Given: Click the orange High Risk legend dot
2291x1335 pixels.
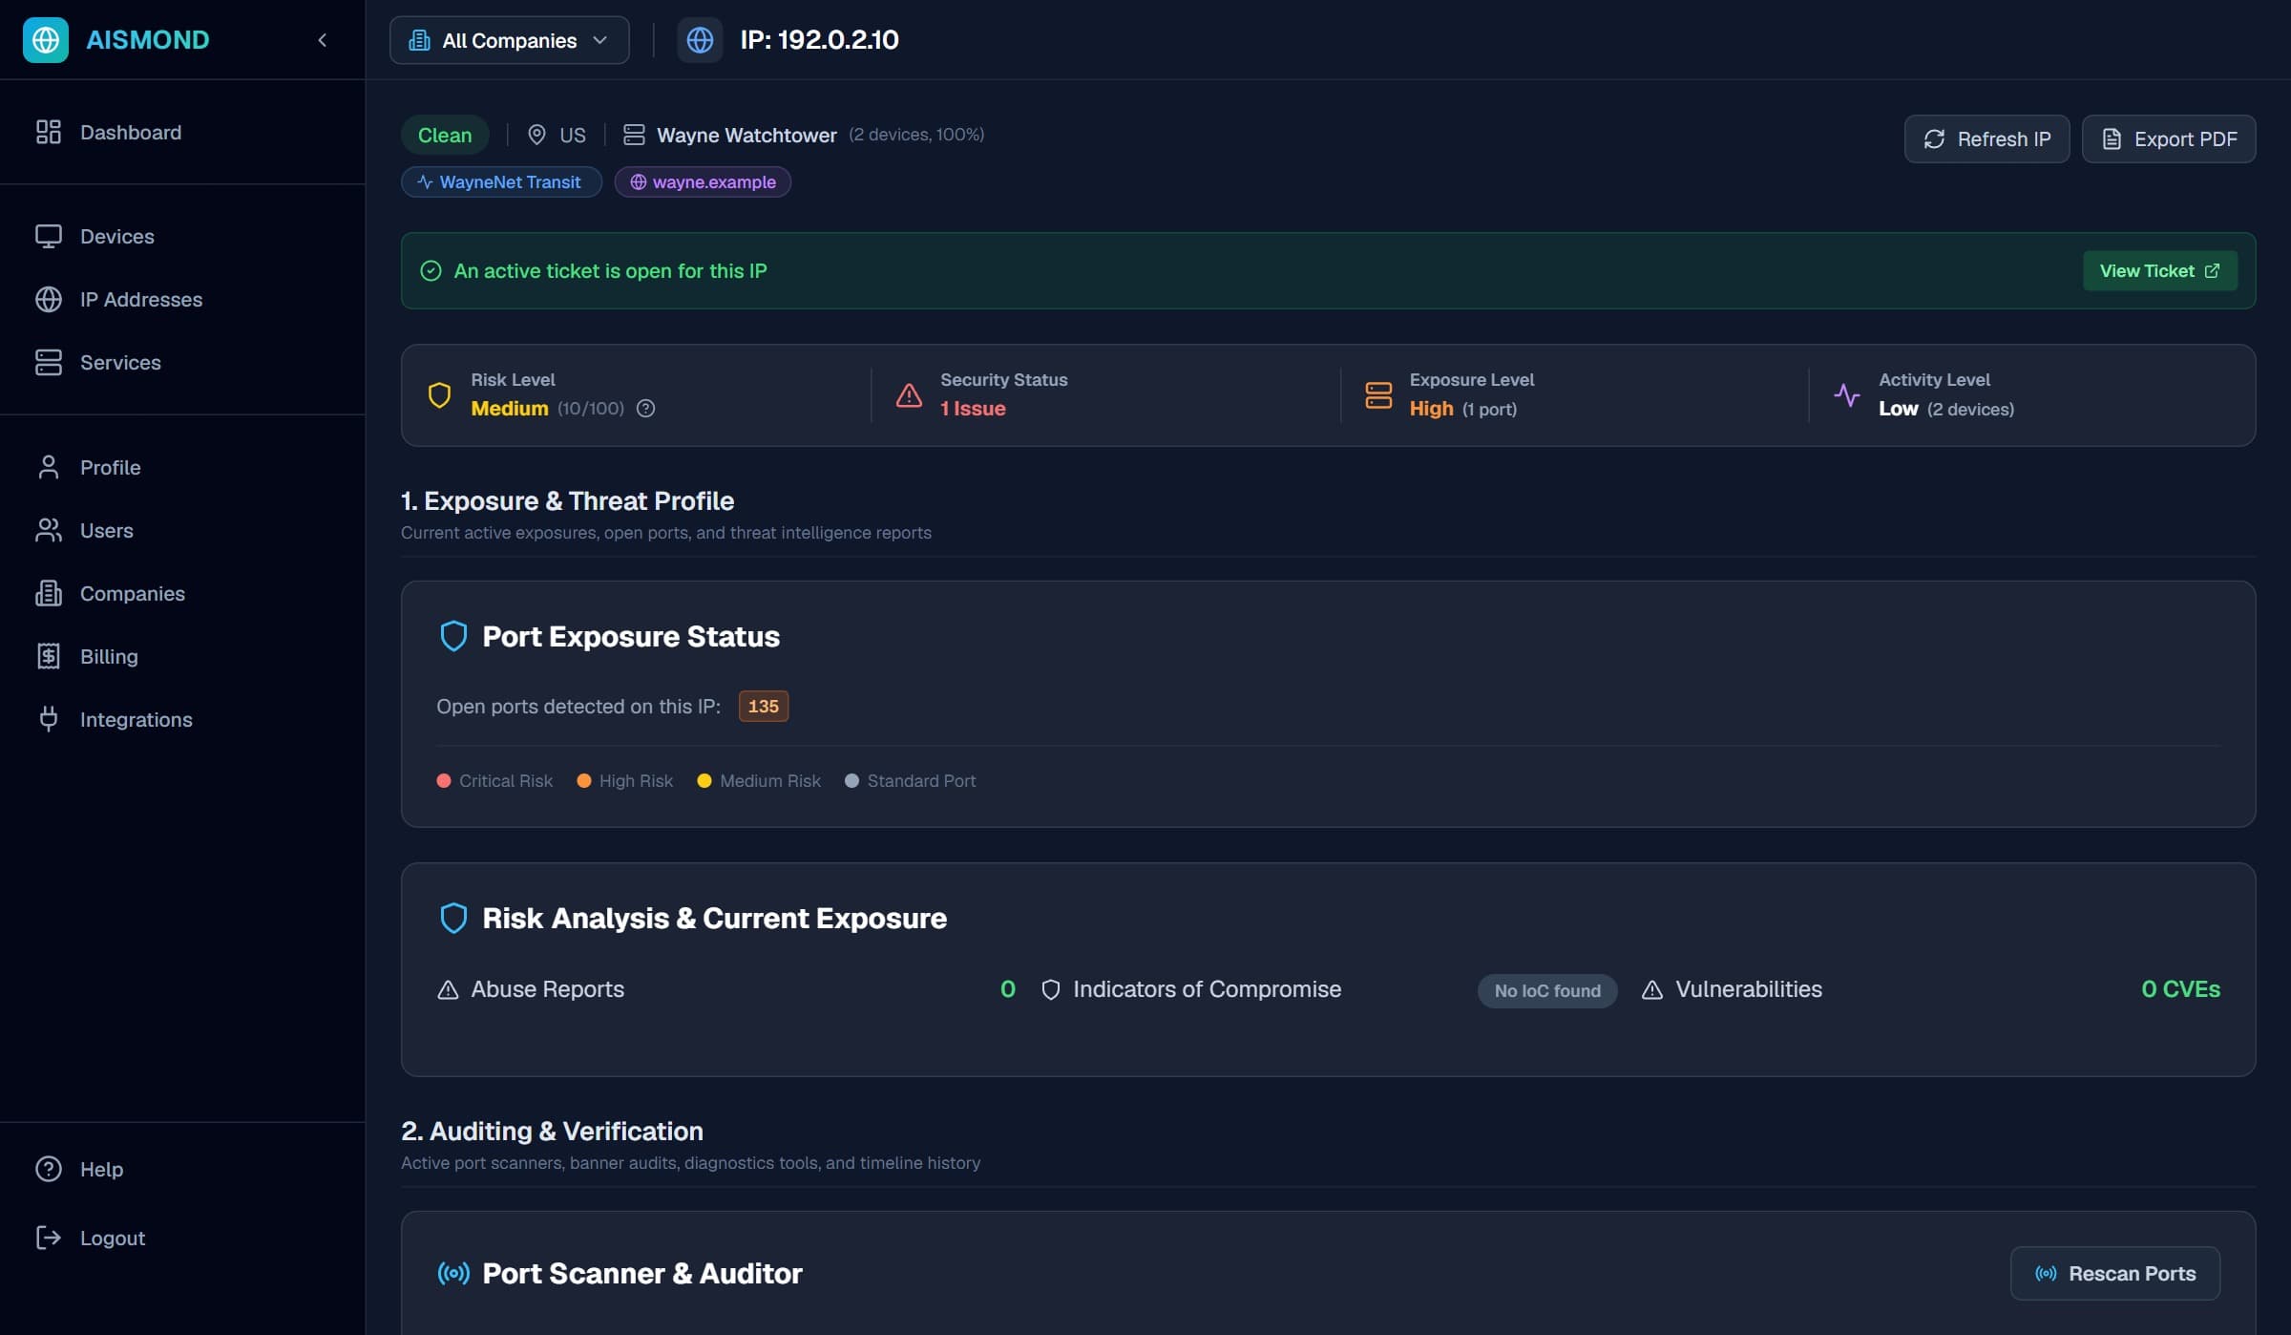Looking at the screenshot, I should click(583, 781).
